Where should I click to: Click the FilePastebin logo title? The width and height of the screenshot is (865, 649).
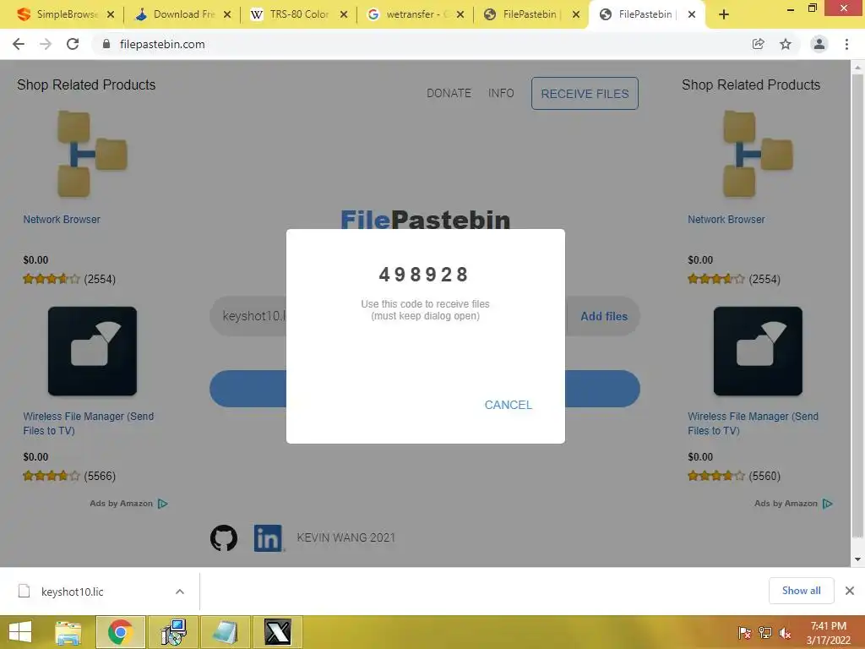pyautogui.click(x=425, y=219)
